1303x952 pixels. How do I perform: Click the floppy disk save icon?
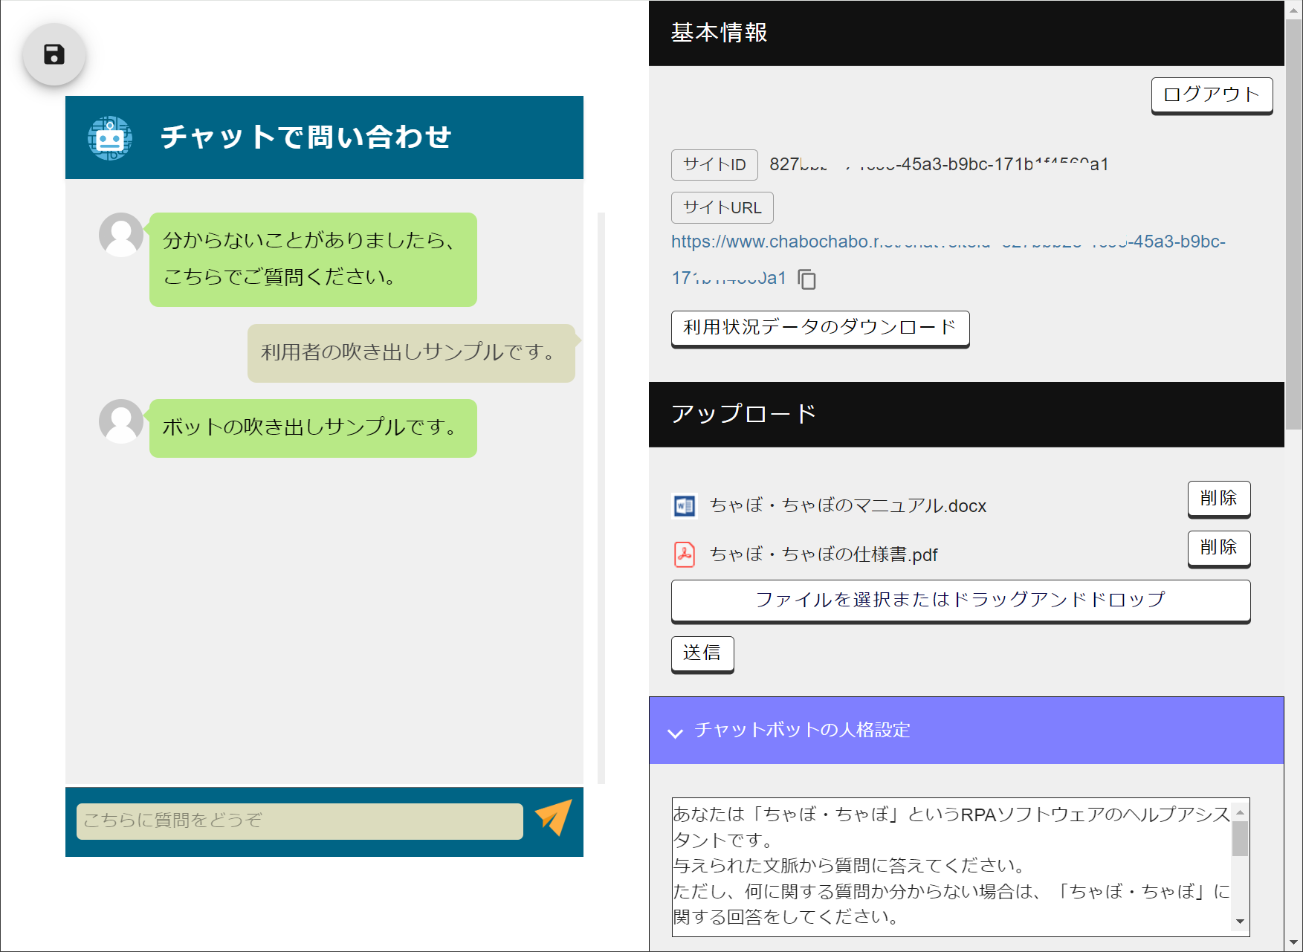54,54
